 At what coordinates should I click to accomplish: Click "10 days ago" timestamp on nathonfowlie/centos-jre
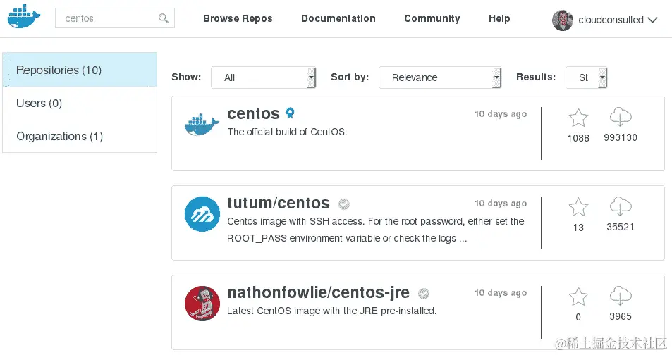click(501, 293)
